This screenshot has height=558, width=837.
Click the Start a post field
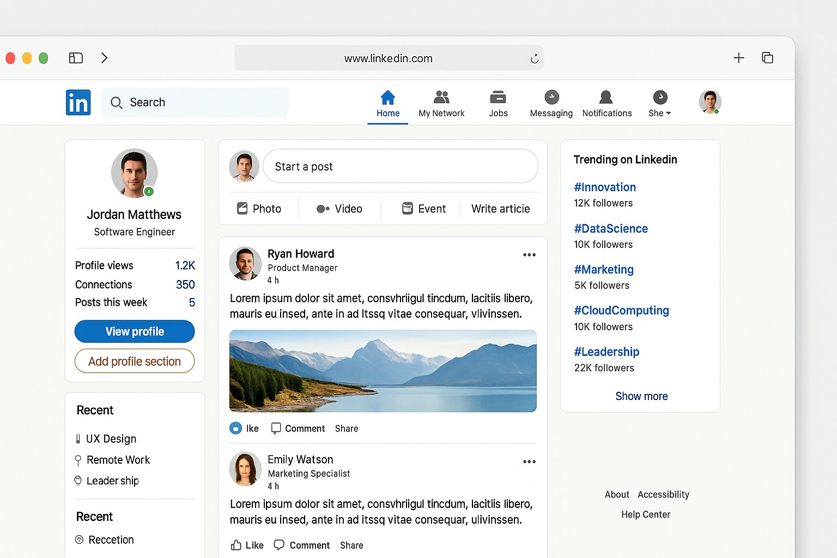[400, 166]
